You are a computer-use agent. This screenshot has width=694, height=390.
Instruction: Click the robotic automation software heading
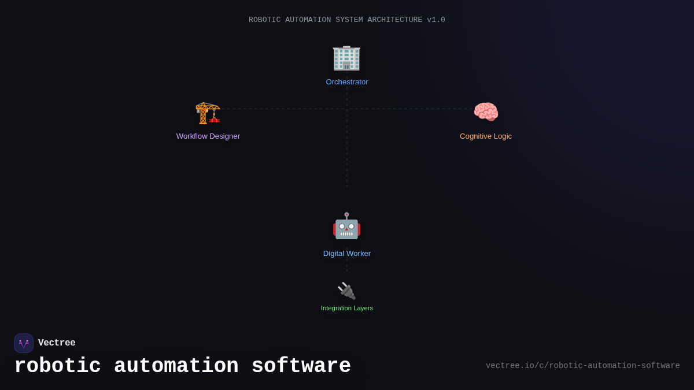click(183, 365)
